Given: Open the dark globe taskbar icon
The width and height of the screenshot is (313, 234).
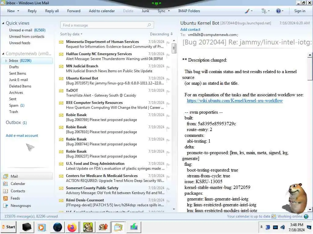Looking at the screenshot, I should pos(57,227).
